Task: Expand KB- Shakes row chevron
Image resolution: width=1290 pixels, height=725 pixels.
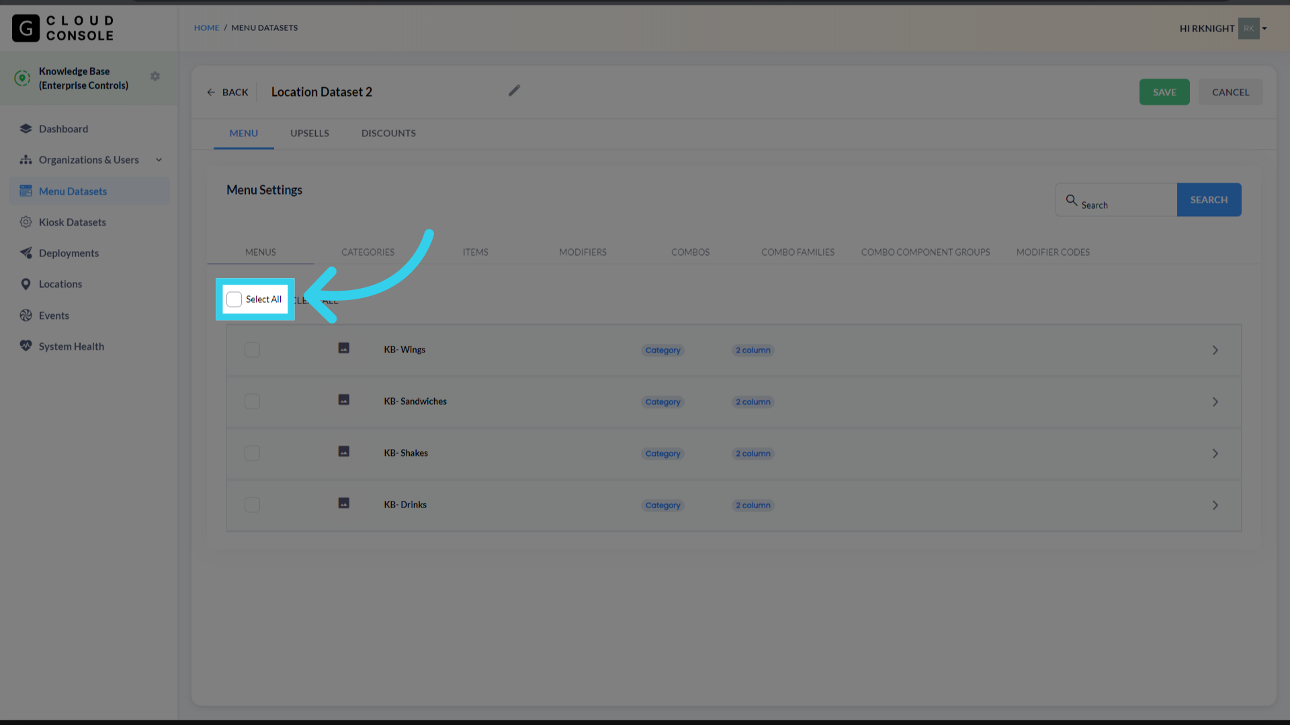Action: pyautogui.click(x=1215, y=454)
